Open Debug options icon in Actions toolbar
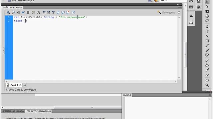 pos(39,13)
